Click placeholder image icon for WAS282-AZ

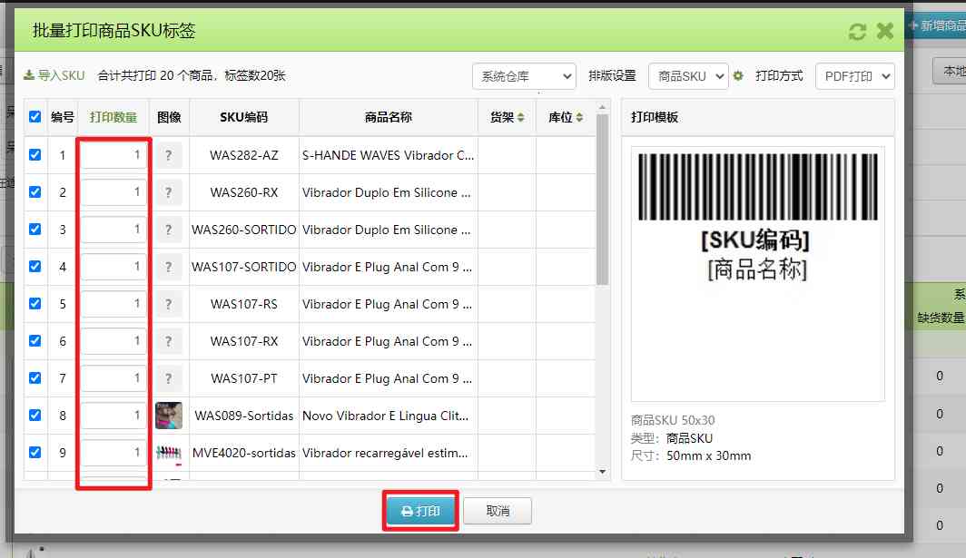coord(168,155)
